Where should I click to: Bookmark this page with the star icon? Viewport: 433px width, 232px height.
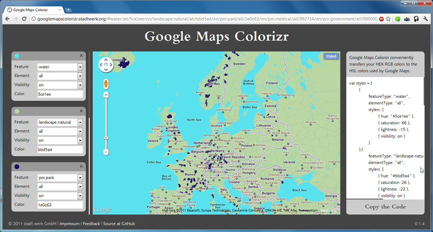[x=388, y=19]
